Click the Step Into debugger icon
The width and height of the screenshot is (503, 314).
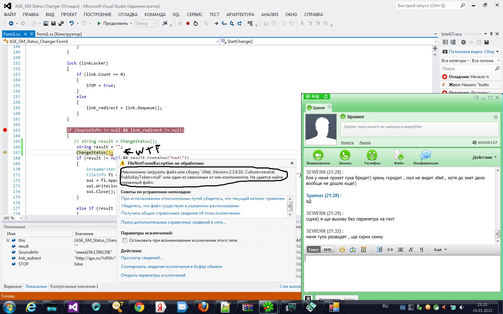click(x=224, y=23)
